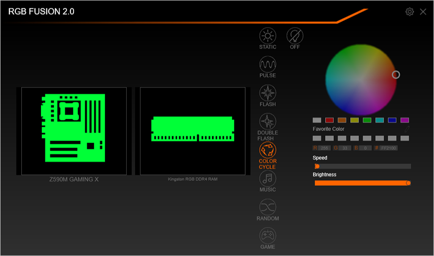Image resolution: width=434 pixels, height=256 pixels.
Task: Close the RGB Fusion window
Action: 423,12
